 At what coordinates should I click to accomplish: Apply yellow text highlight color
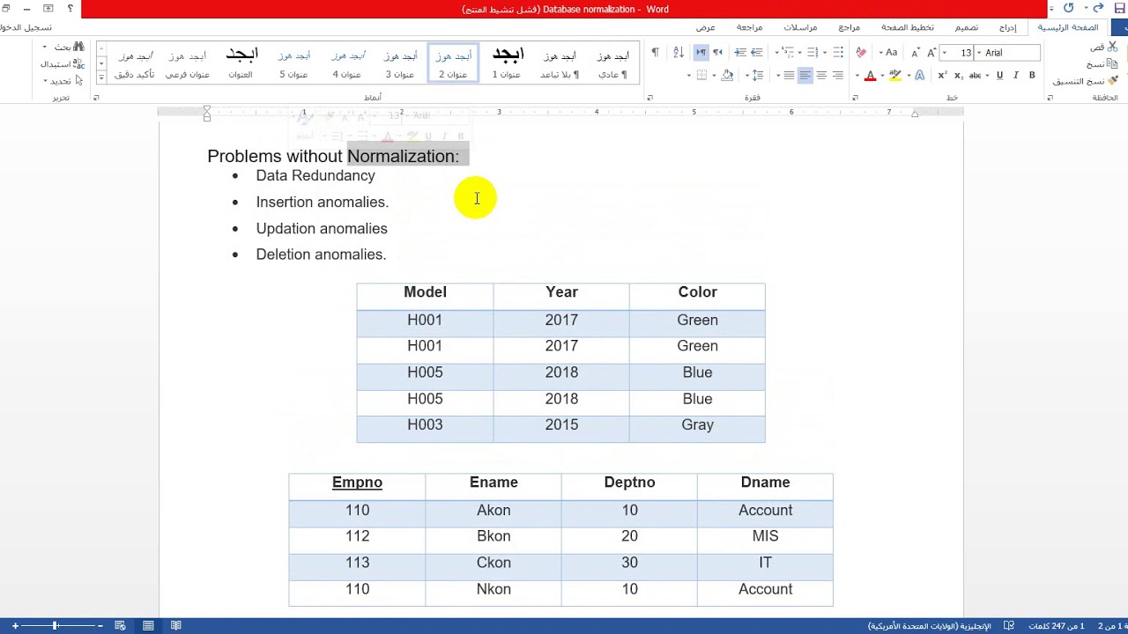tap(894, 75)
